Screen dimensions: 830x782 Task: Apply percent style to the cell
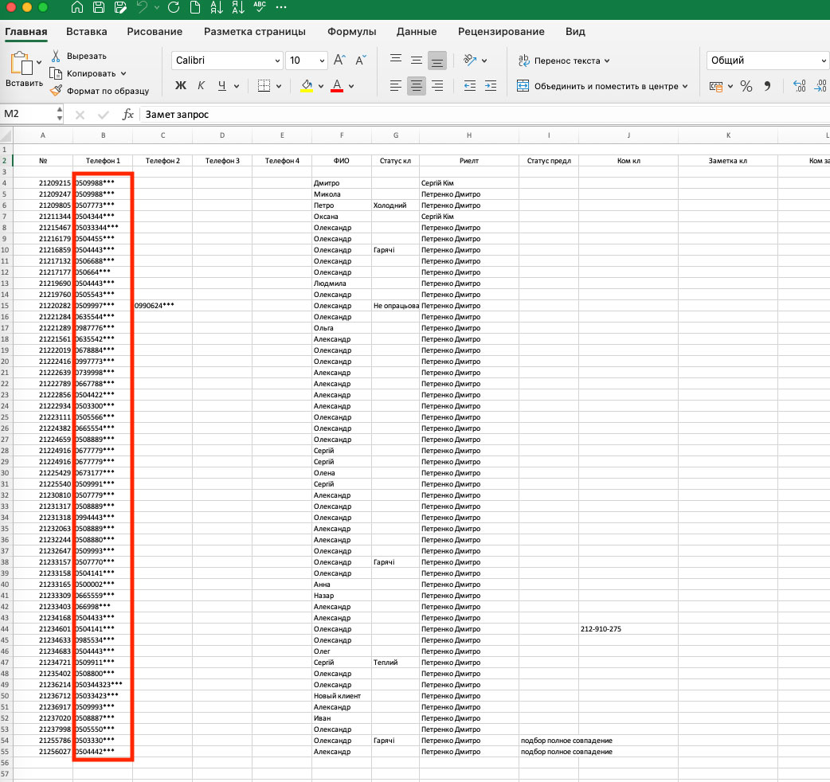[x=746, y=86]
